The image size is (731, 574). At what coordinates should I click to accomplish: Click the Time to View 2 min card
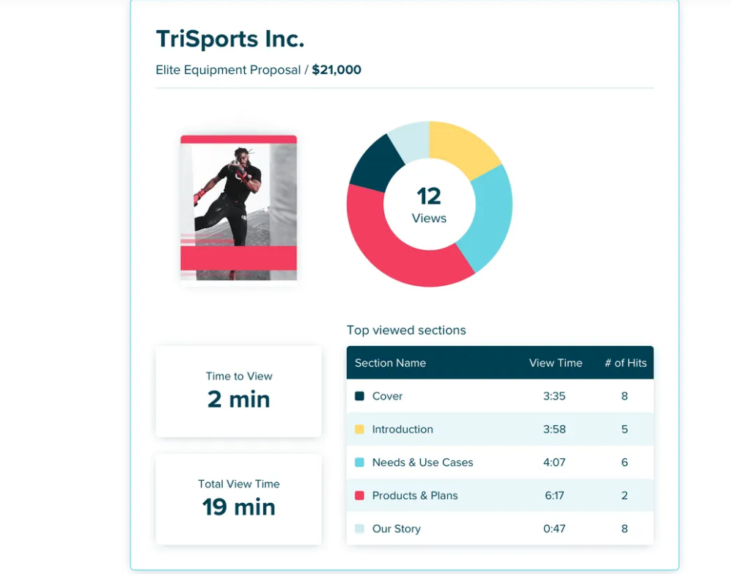(239, 391)
